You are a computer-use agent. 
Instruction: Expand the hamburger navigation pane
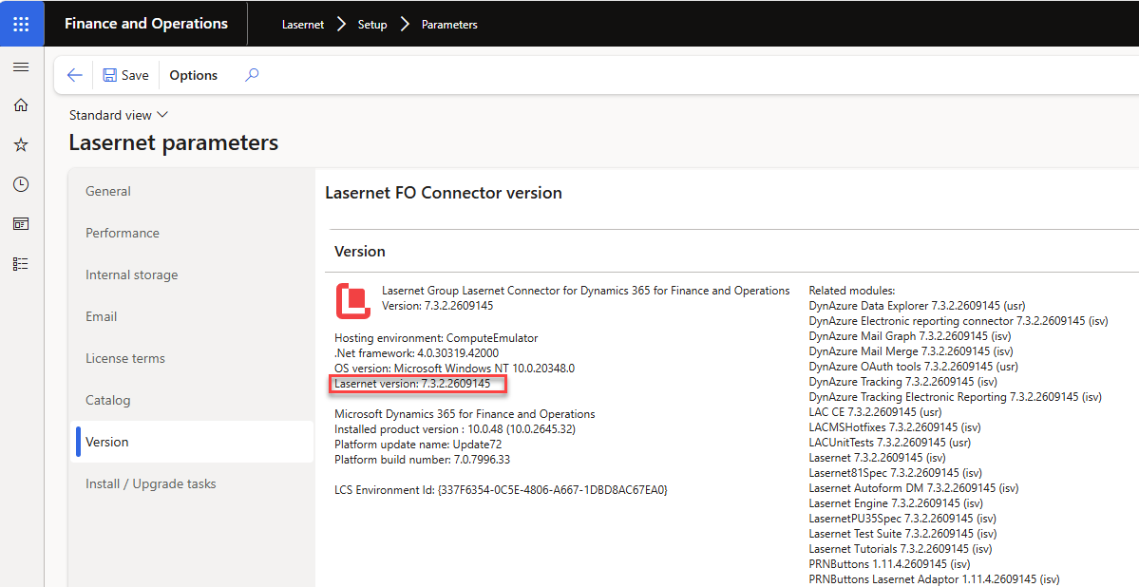tap(21, 66)
